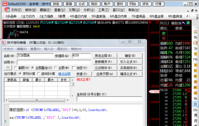Open 插入(I) menu in formula editor
Image resolution: width=199 pixels, height=126 pixels.
[x=49, y=49]
